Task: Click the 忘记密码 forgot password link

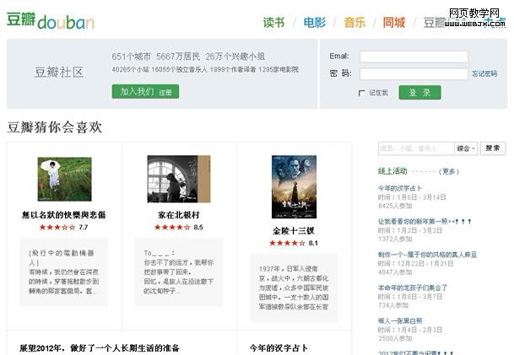Action: pyautogui.click(x=484, y=74)
